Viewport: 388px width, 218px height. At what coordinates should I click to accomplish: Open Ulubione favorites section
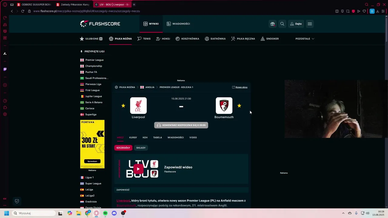pyautogui.click(x=91, y=39)
